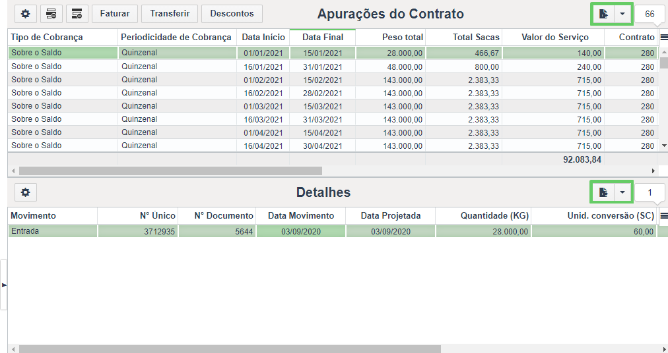This screenshot has width=668, height=353.
Task: Open the Detalhes grid column menu icon
Action: 664,216
